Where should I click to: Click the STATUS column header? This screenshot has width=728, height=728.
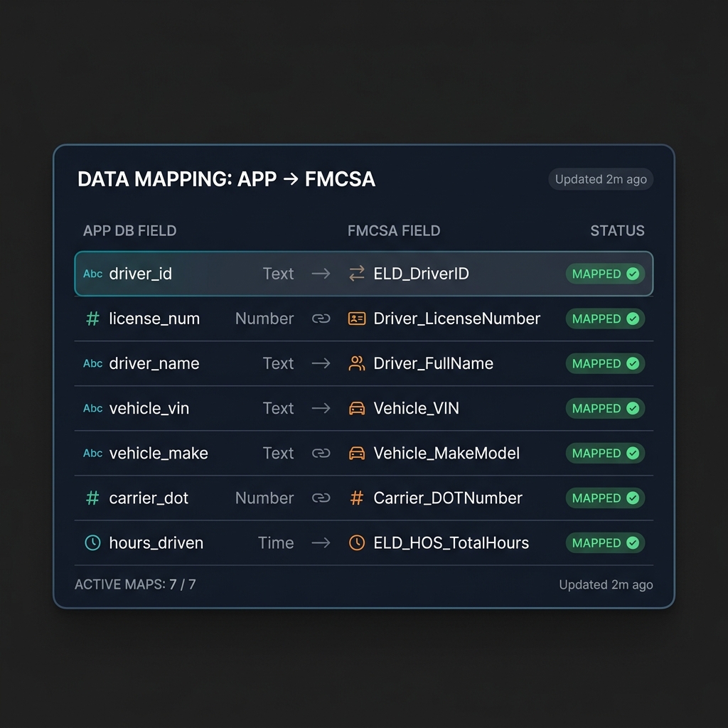(617, 231)
